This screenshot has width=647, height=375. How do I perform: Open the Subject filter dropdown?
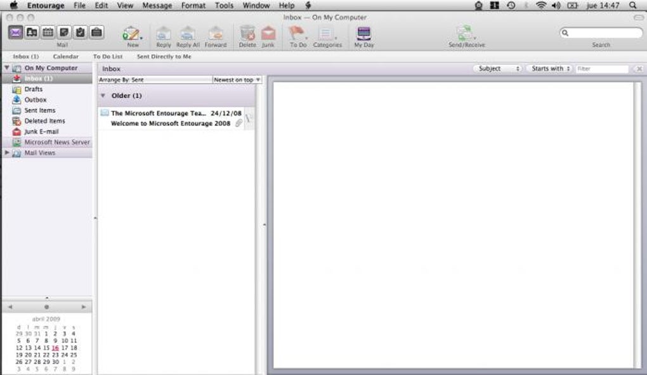click(x=499, y=68)
